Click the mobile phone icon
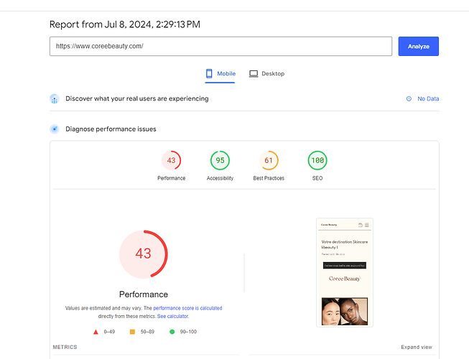469x359 pixels. coord(210,74)
